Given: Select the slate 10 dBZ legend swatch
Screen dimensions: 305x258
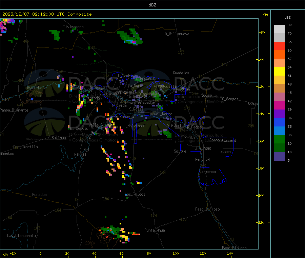Looking at the screenshot, I should (x=279, y=156).
